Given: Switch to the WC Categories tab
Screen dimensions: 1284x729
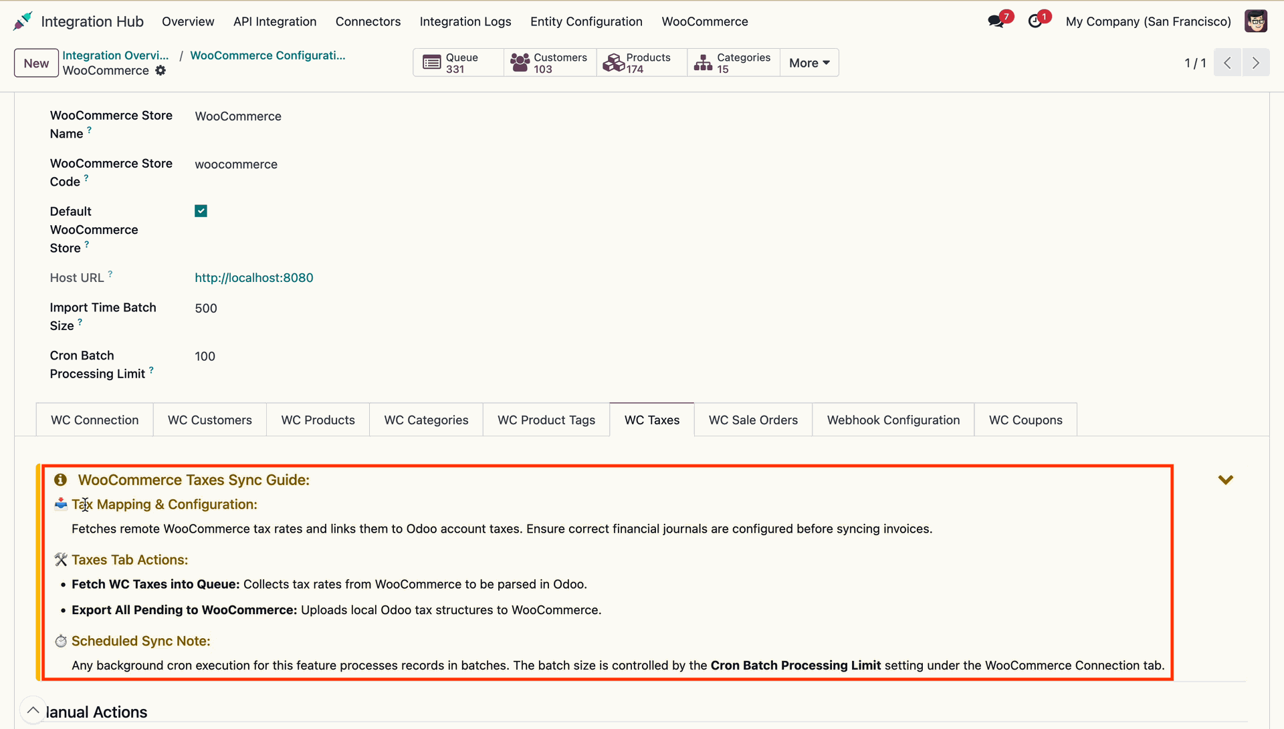Looking at the screenshot, I should tap(426, 420).
